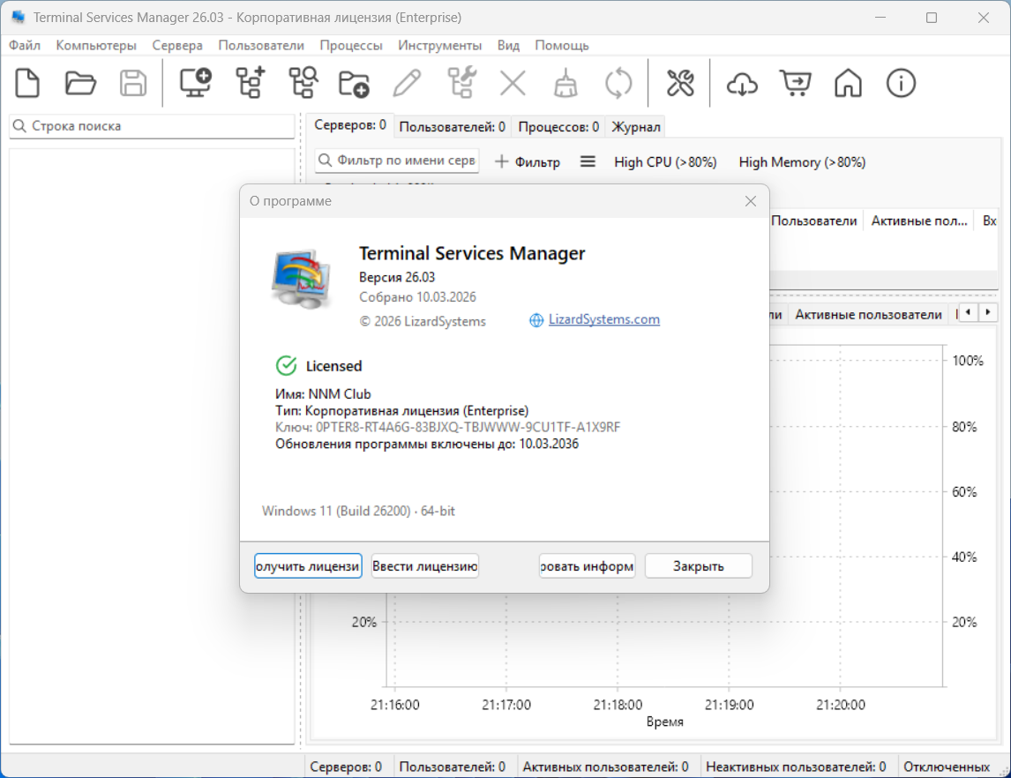Image resolution: width=1011 pixels, height=778 pixels.
Task: Click the Фильтр по имени сервера field
Action: [x=398, y=160]
